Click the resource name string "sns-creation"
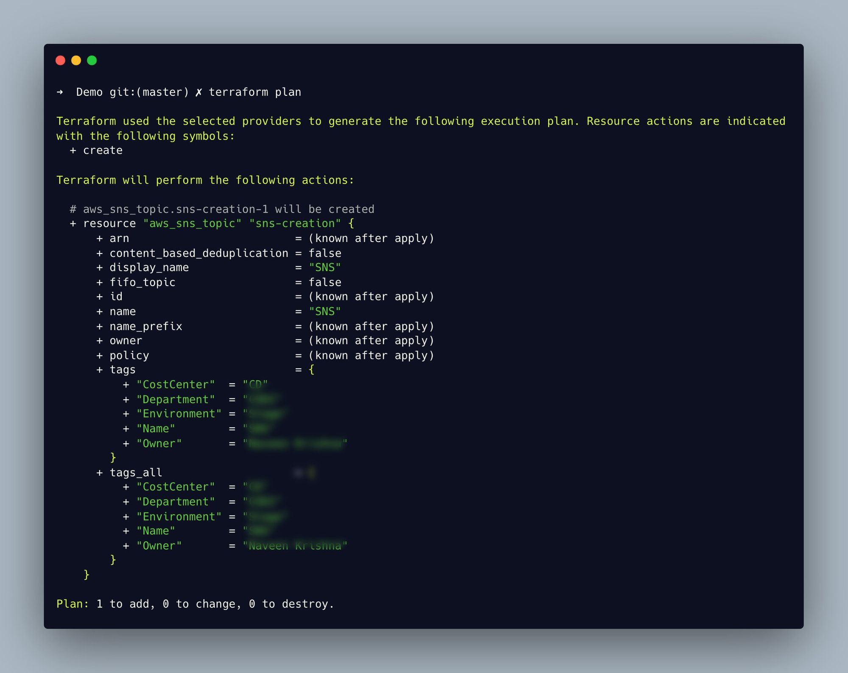 pyautogui.click(x=295, y=223)
